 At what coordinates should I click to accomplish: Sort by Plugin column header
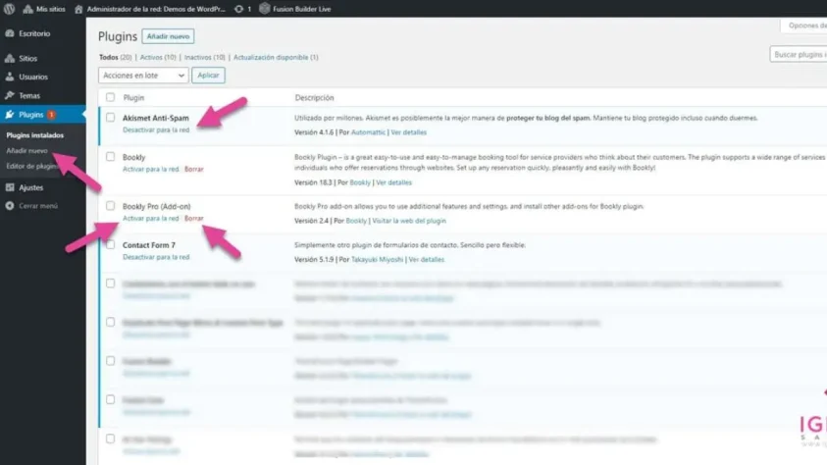click(133, 97)
